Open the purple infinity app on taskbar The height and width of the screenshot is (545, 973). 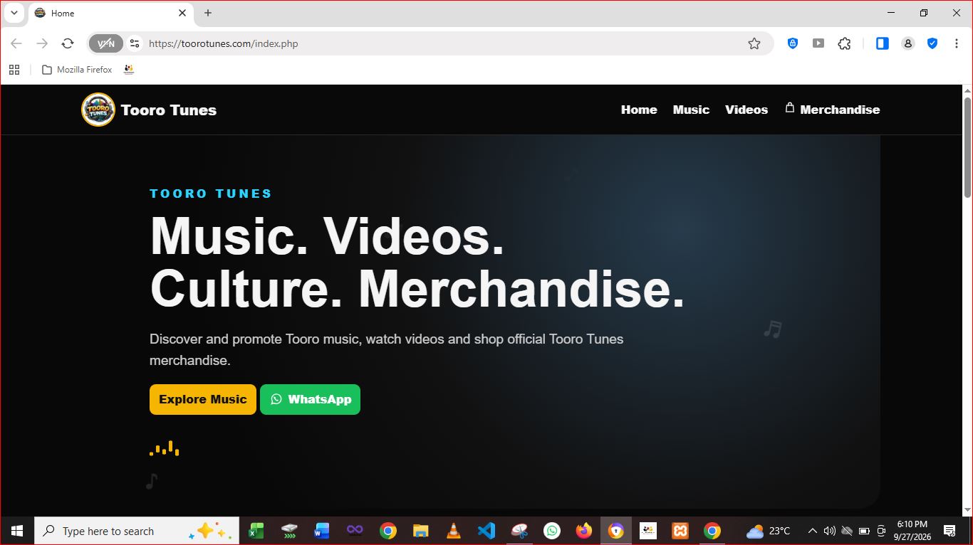355,531
